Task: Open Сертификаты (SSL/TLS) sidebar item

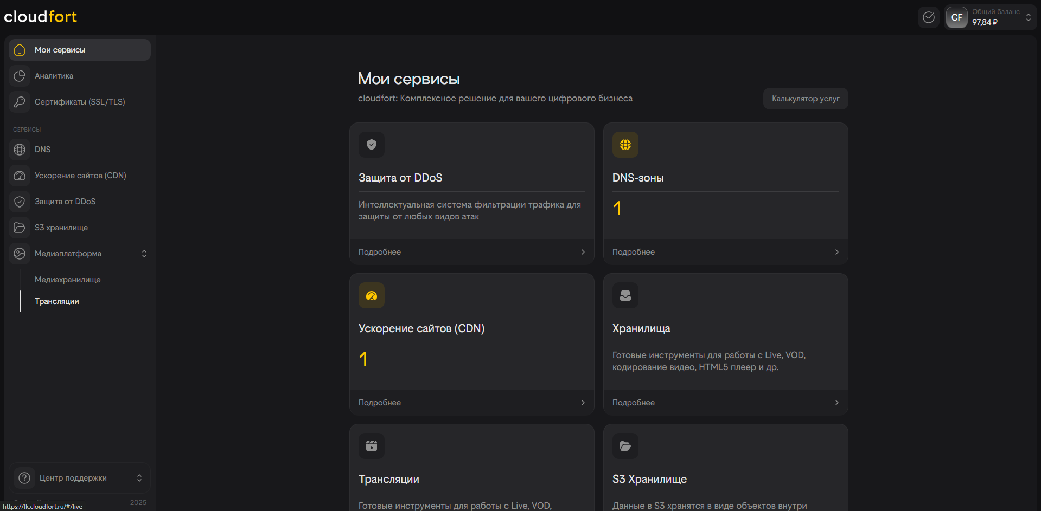Action: point(80,102)
